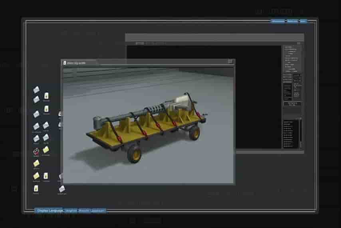Open the bottom-most yellow document desktop icon

point(36,188)
